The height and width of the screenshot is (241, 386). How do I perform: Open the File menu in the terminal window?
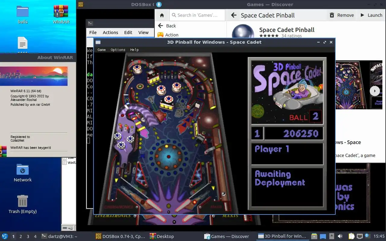coord(93,33)
